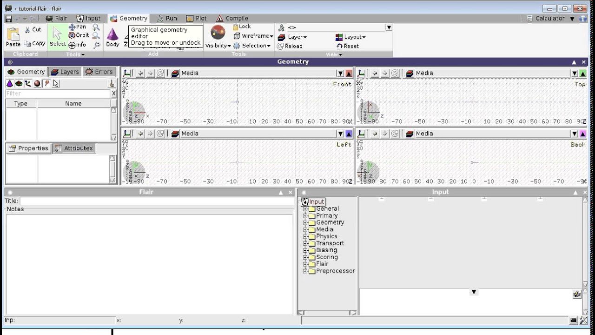The width and height of the screenshot is (595, 335).
Task: Open the Wireframe dropdown
Action: 253,36
